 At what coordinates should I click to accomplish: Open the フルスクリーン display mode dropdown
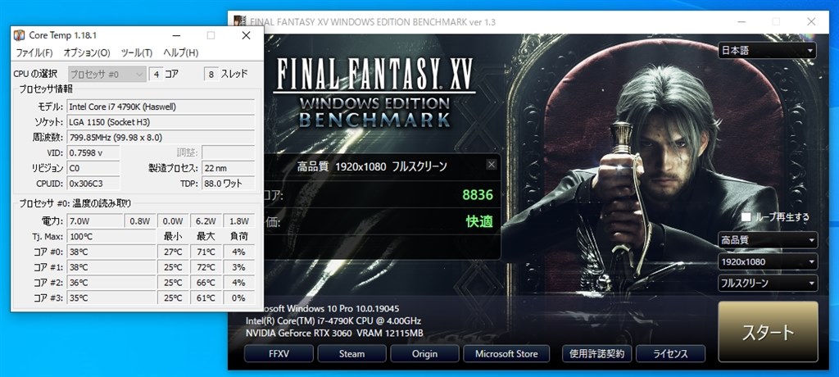(x=767, y=283)
